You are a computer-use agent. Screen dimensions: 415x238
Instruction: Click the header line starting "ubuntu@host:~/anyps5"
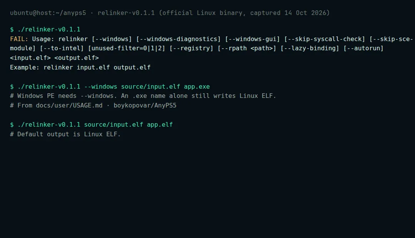[170, 13]
